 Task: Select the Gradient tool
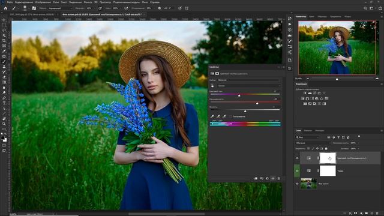tap(4, 82)
